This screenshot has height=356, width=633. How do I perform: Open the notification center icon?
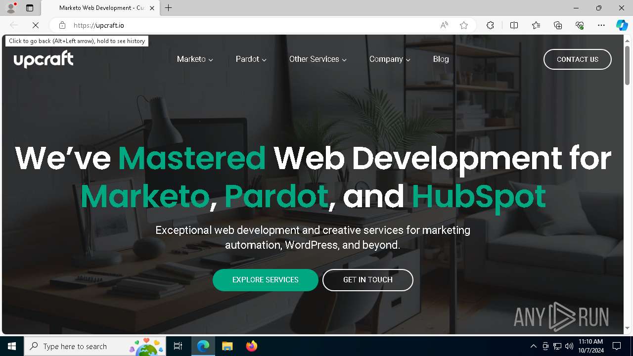[x=617, y=346]
